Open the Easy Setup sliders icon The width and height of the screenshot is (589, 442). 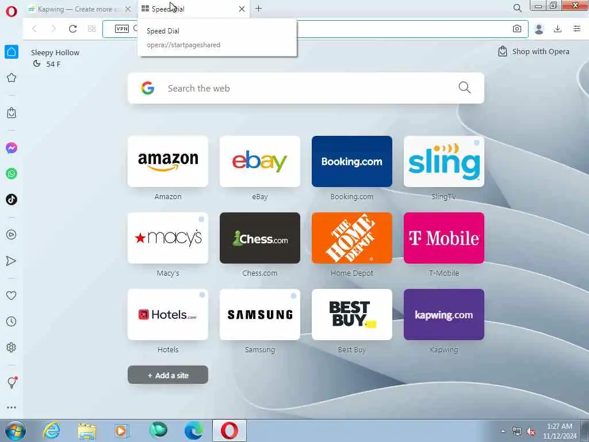click(x=577, y=29)
